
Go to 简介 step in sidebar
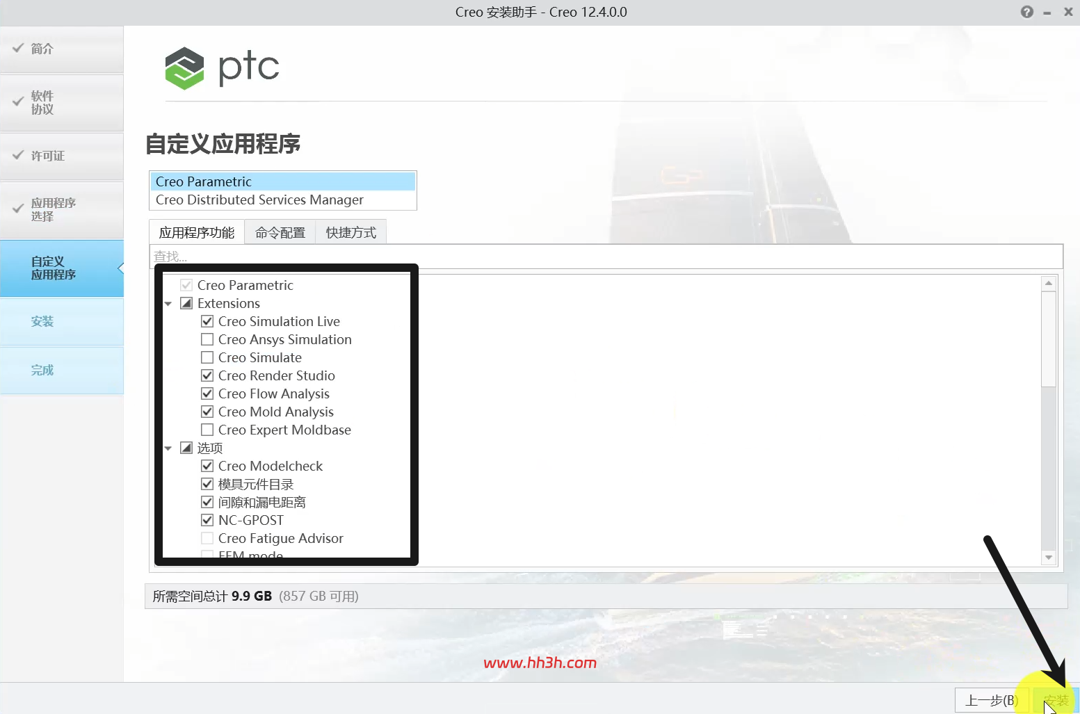coord(62,49)
